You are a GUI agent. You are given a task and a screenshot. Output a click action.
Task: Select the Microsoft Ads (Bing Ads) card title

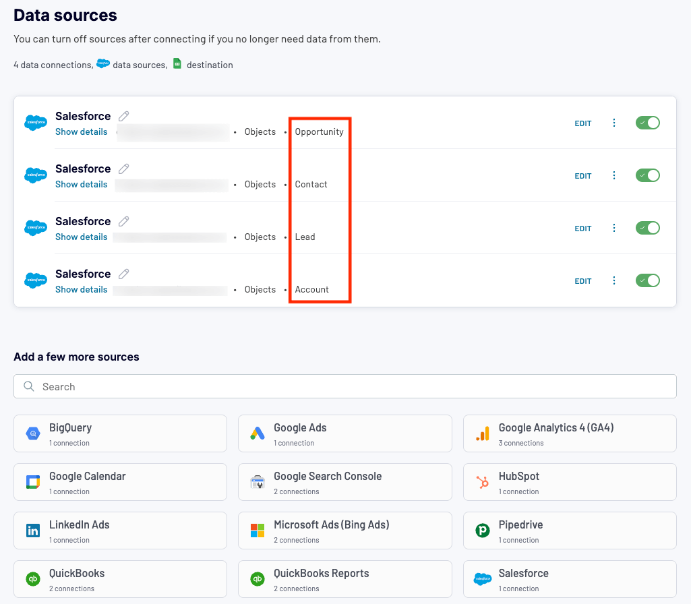point(332,524)
